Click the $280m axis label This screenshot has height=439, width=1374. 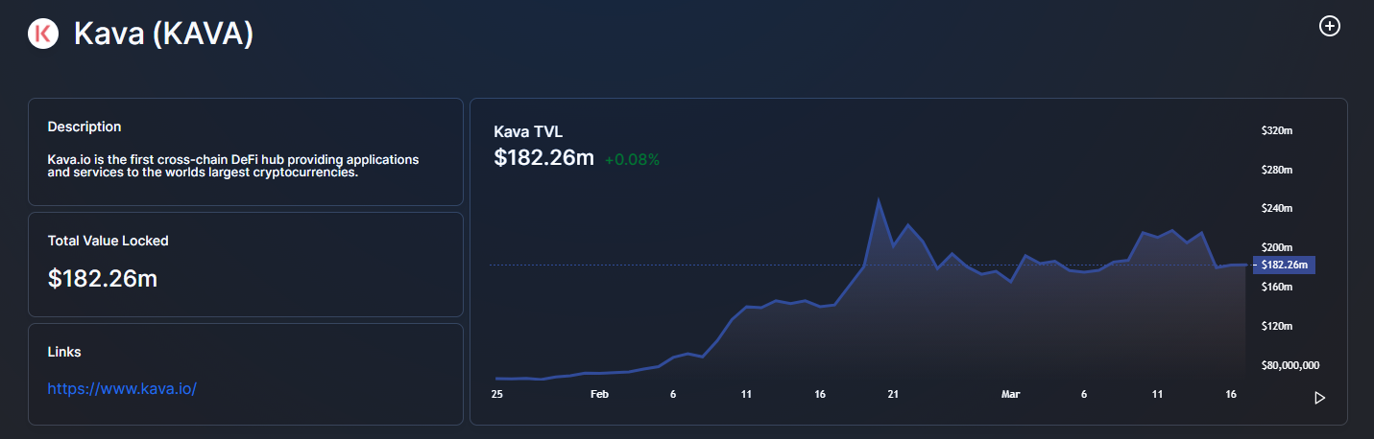pos(1277,169)
